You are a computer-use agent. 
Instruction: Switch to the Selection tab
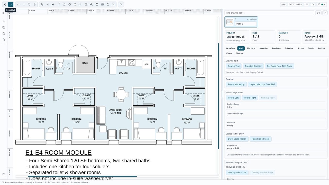pyautogui.click(x=263, y=48)
